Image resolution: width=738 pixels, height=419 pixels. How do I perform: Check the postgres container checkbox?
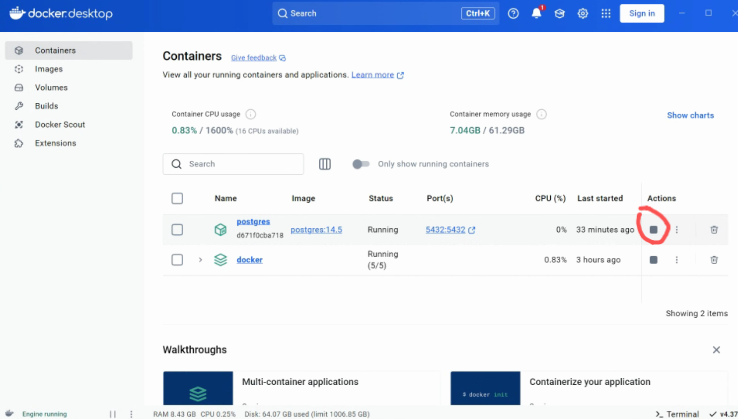[x=177, y=230]
